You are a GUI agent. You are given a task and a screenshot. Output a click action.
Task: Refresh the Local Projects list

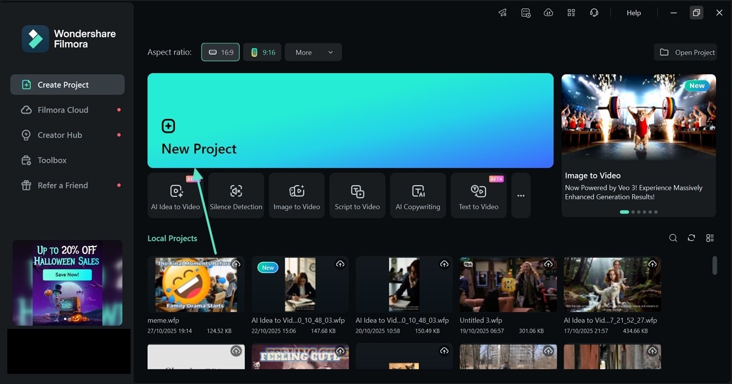click(x=691, y=238)
